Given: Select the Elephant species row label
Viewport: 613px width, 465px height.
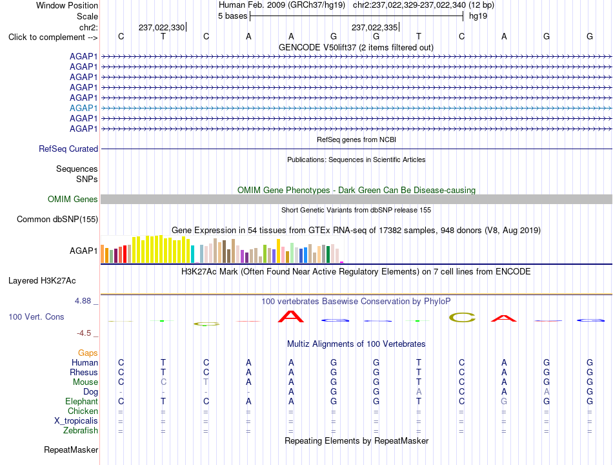Looking at the screenshot, I should [x=81, y=402].
